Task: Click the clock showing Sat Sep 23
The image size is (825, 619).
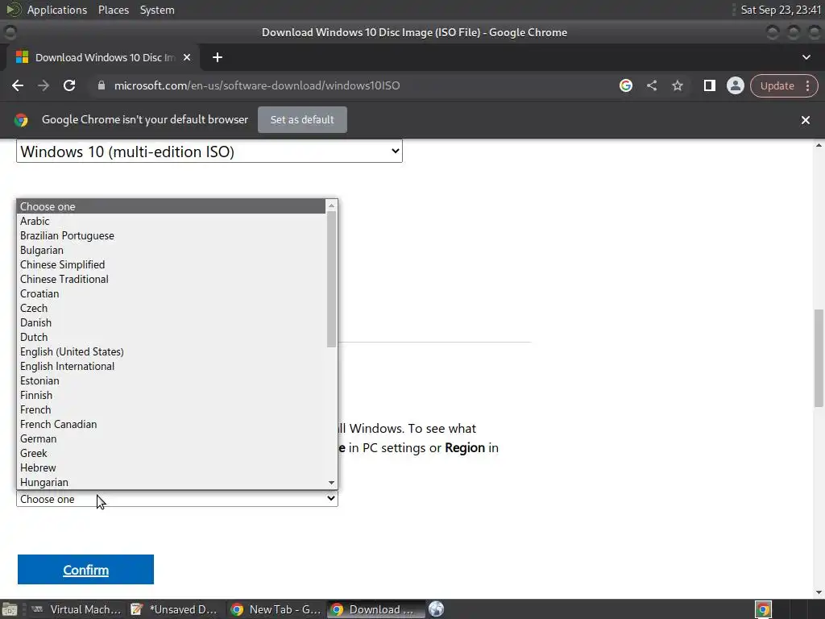Action: (x=780, y=10)
